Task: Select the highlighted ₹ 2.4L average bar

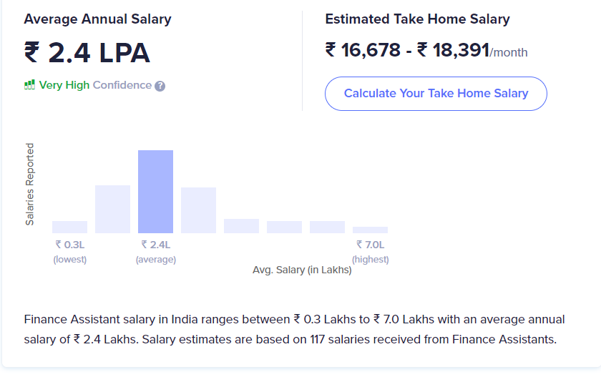Action: click(156, 192)
